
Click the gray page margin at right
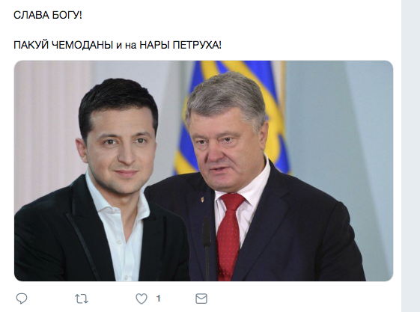click(x=410, y=156)
